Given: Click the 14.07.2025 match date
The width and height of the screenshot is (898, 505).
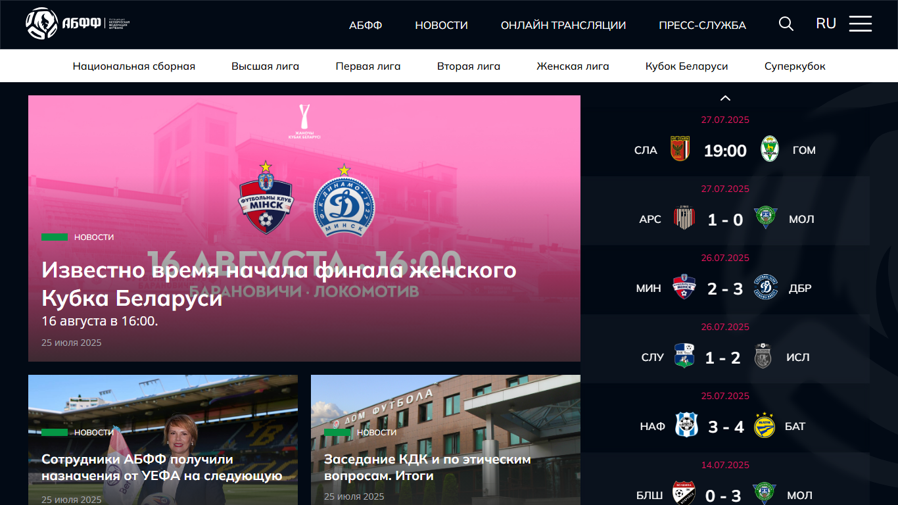Looking at the screenshot, I should click(725, 465).
